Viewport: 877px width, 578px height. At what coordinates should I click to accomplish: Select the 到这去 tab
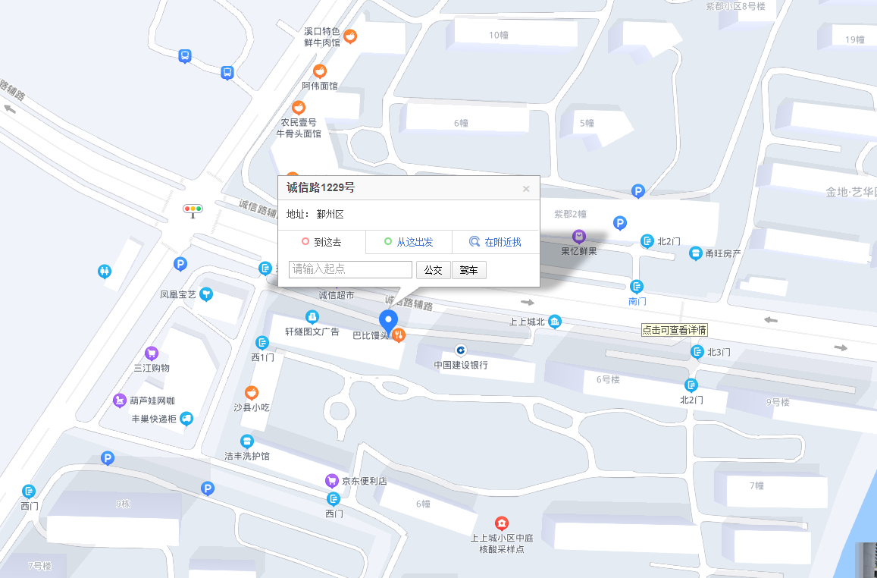(x=321, y=242)
